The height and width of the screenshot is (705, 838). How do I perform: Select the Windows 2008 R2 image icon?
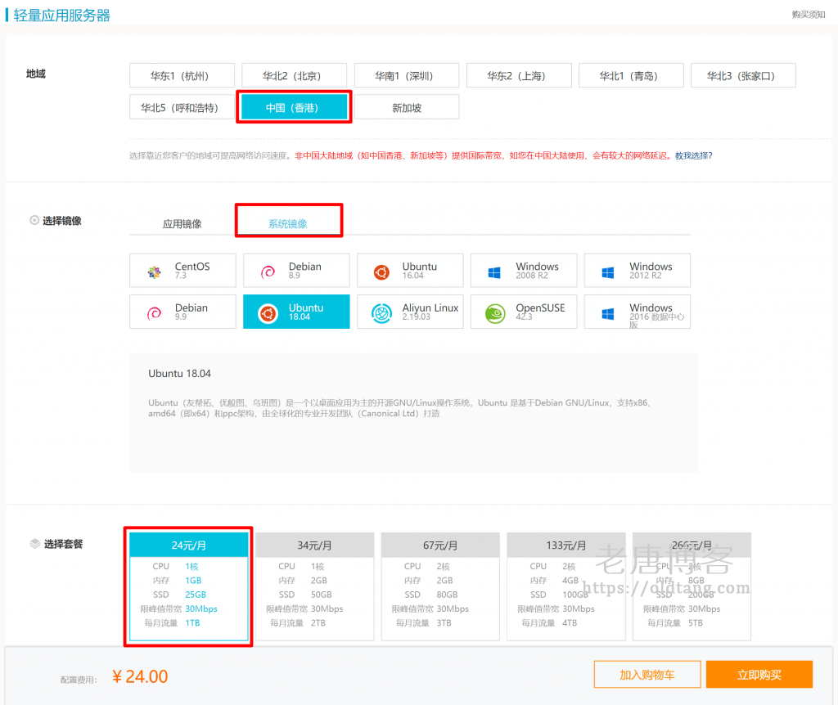(x=494, y=272)
